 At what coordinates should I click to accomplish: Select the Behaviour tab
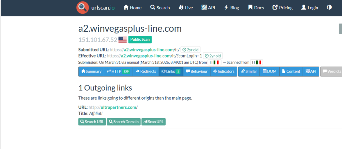pyautogui.click(x=197, y=71)
